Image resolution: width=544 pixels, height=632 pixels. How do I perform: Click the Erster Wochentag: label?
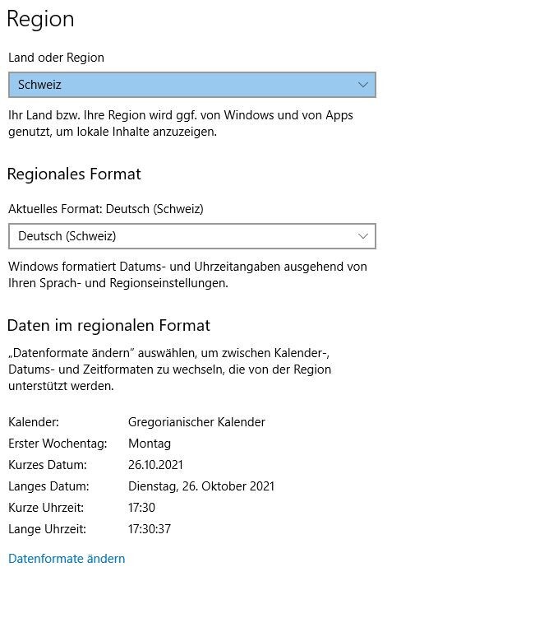58,444
